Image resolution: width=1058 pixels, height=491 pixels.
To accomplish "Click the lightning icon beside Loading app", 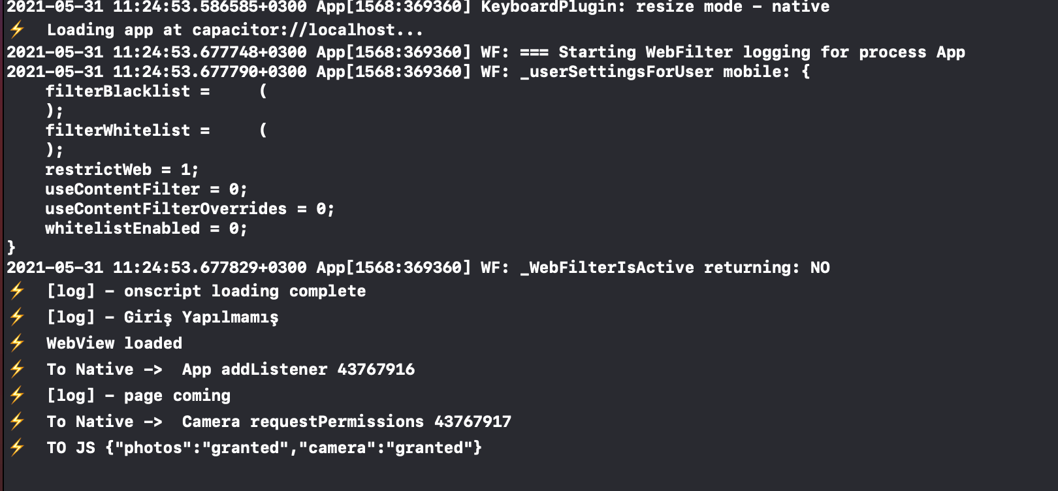I will 17,29.
